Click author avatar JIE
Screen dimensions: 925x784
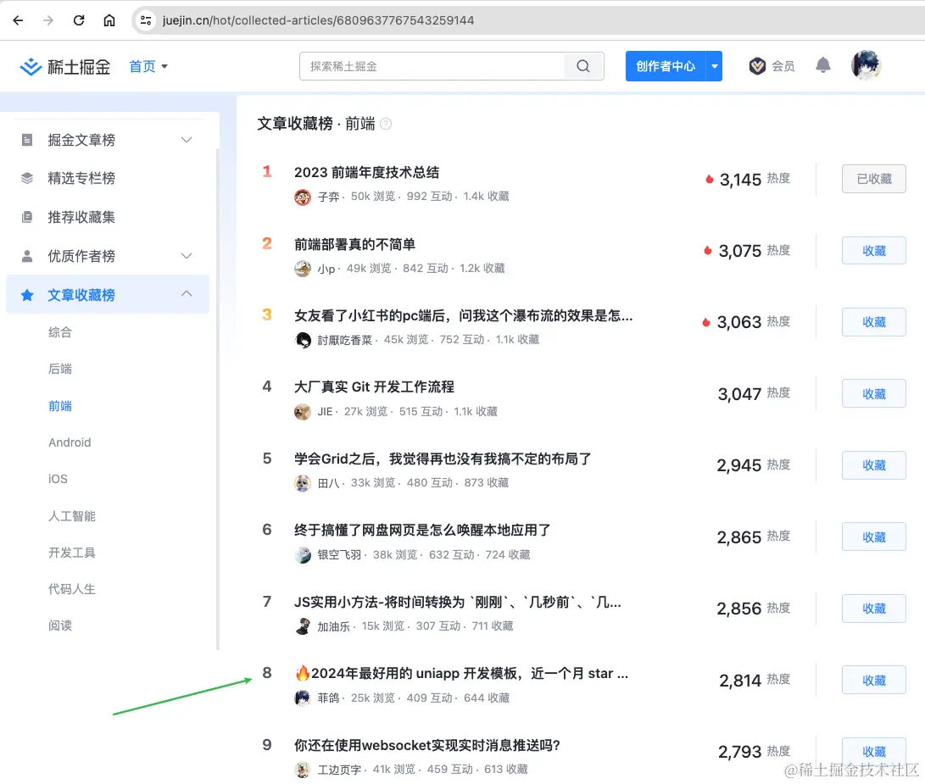[x=303, y=412]
